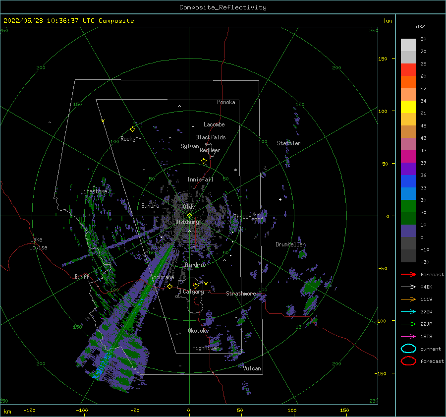Click the 51 dBZ yellow color swatch
This screenshot has height=417, width=446.
point(408,107)
